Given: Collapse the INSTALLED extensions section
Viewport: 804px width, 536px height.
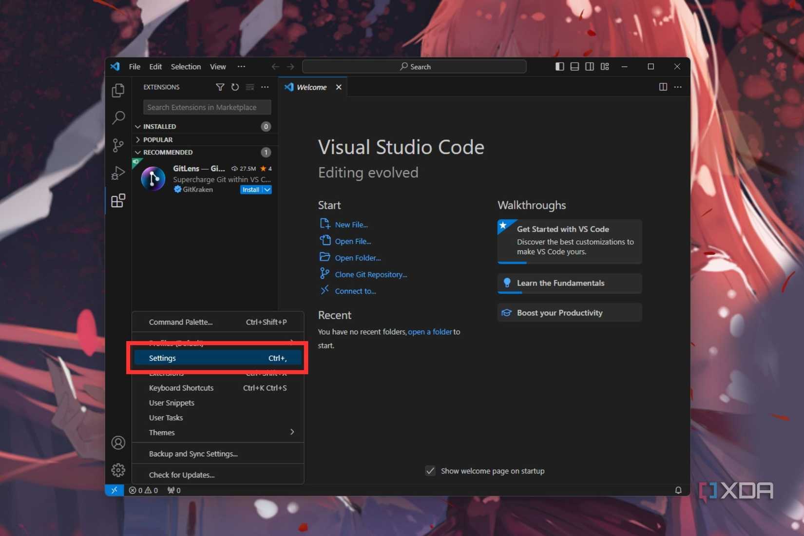Looking at the screenshot, I should 159,127.
